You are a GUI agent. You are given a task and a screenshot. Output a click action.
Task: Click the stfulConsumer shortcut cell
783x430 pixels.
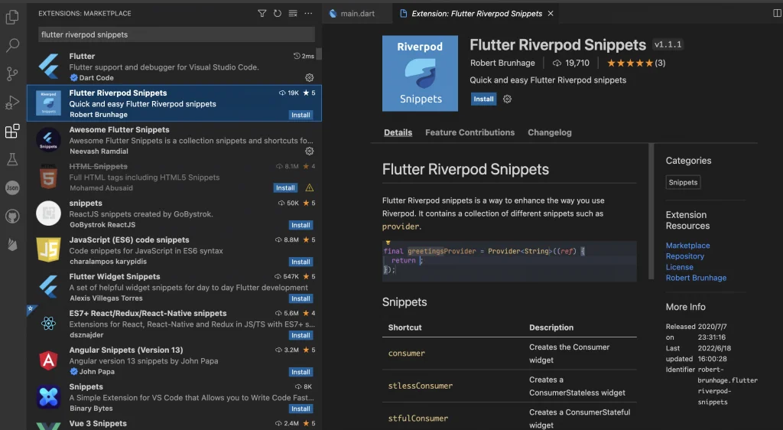click(x=418, y=418)
